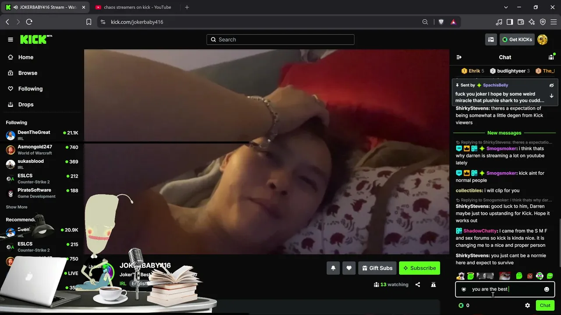Share the stream via share icon
The width and height of the screenshot is (561, 315).
coord(418,284)
